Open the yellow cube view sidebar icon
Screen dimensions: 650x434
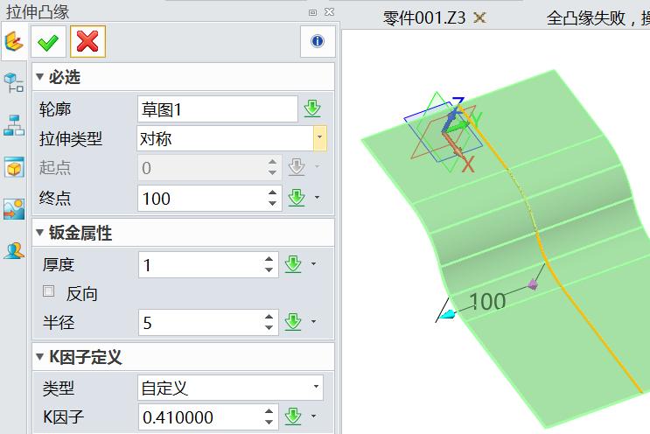point(14,167)
